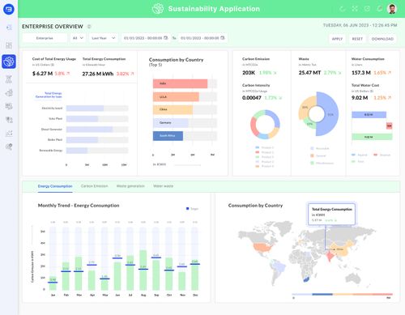Click the China bar in country chart
This screenshot has height=315, width=405.
[x=173, y=109]
